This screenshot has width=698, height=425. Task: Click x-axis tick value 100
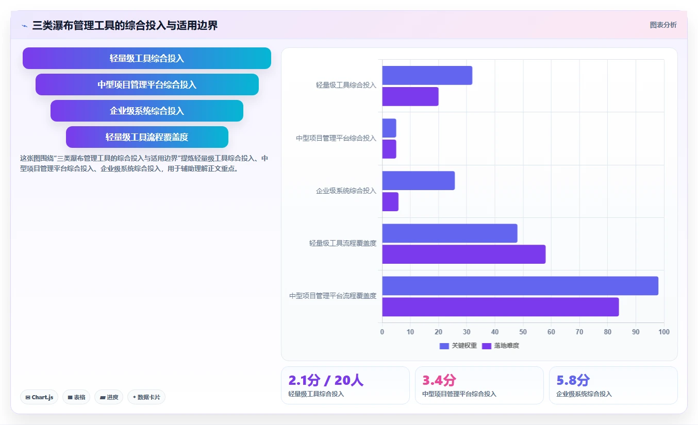(664, 332)
